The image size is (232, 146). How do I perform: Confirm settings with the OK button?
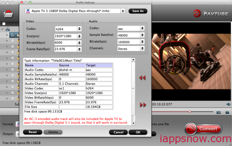pos(138,132)
